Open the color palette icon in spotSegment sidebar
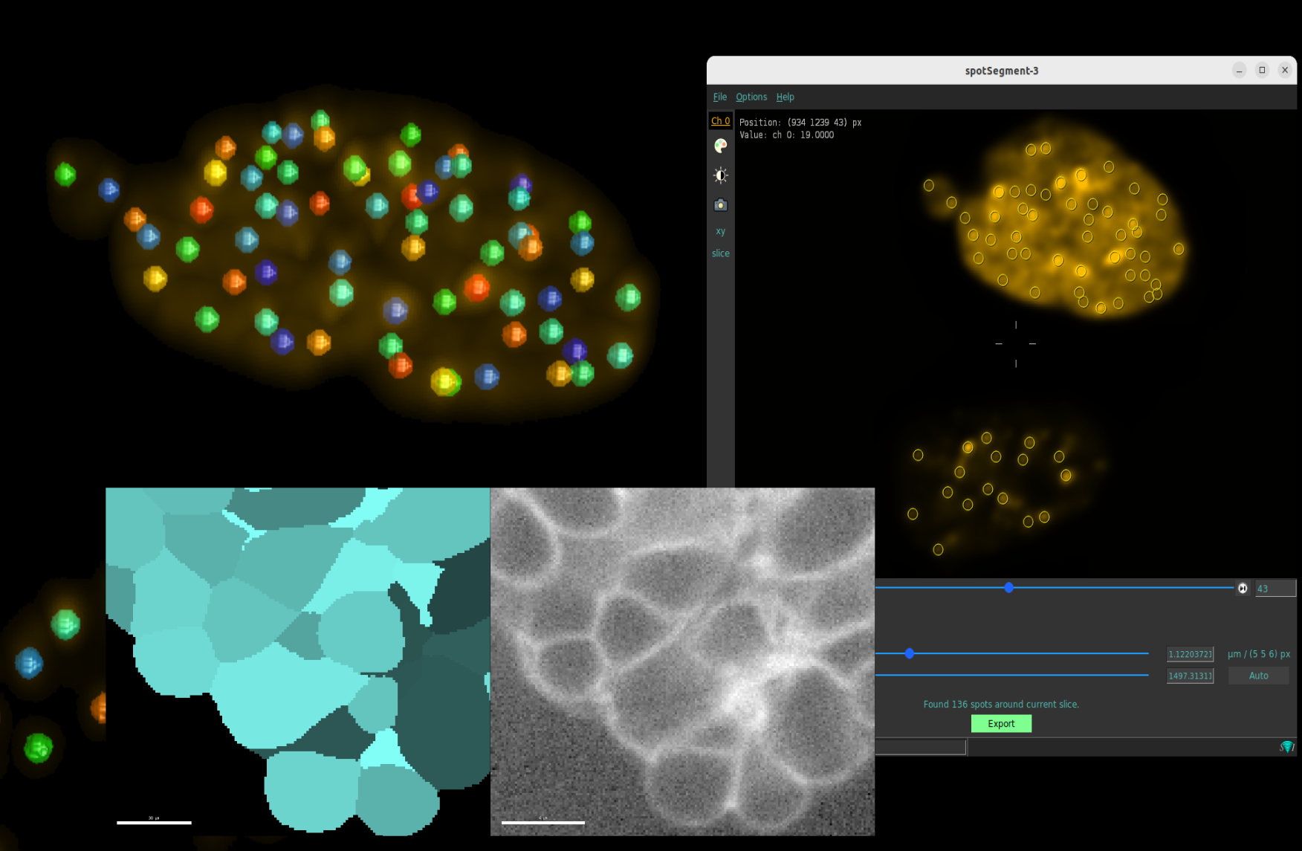The image size is (1302, 851). 720,146
